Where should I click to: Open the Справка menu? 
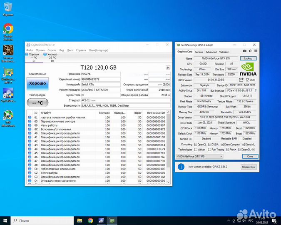pyautogui.click(x=81, y=50)
